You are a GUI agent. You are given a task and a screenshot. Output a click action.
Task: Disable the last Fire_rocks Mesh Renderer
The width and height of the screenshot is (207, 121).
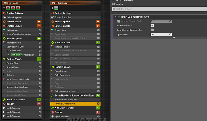pyautogui.click(x=40, y=116)
